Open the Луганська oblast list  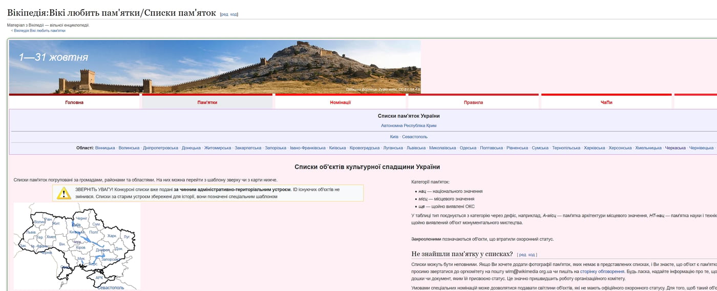click(x=393, y=148)
